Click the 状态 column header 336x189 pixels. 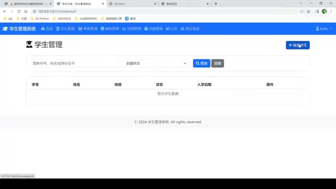click(x=160, y=85)
